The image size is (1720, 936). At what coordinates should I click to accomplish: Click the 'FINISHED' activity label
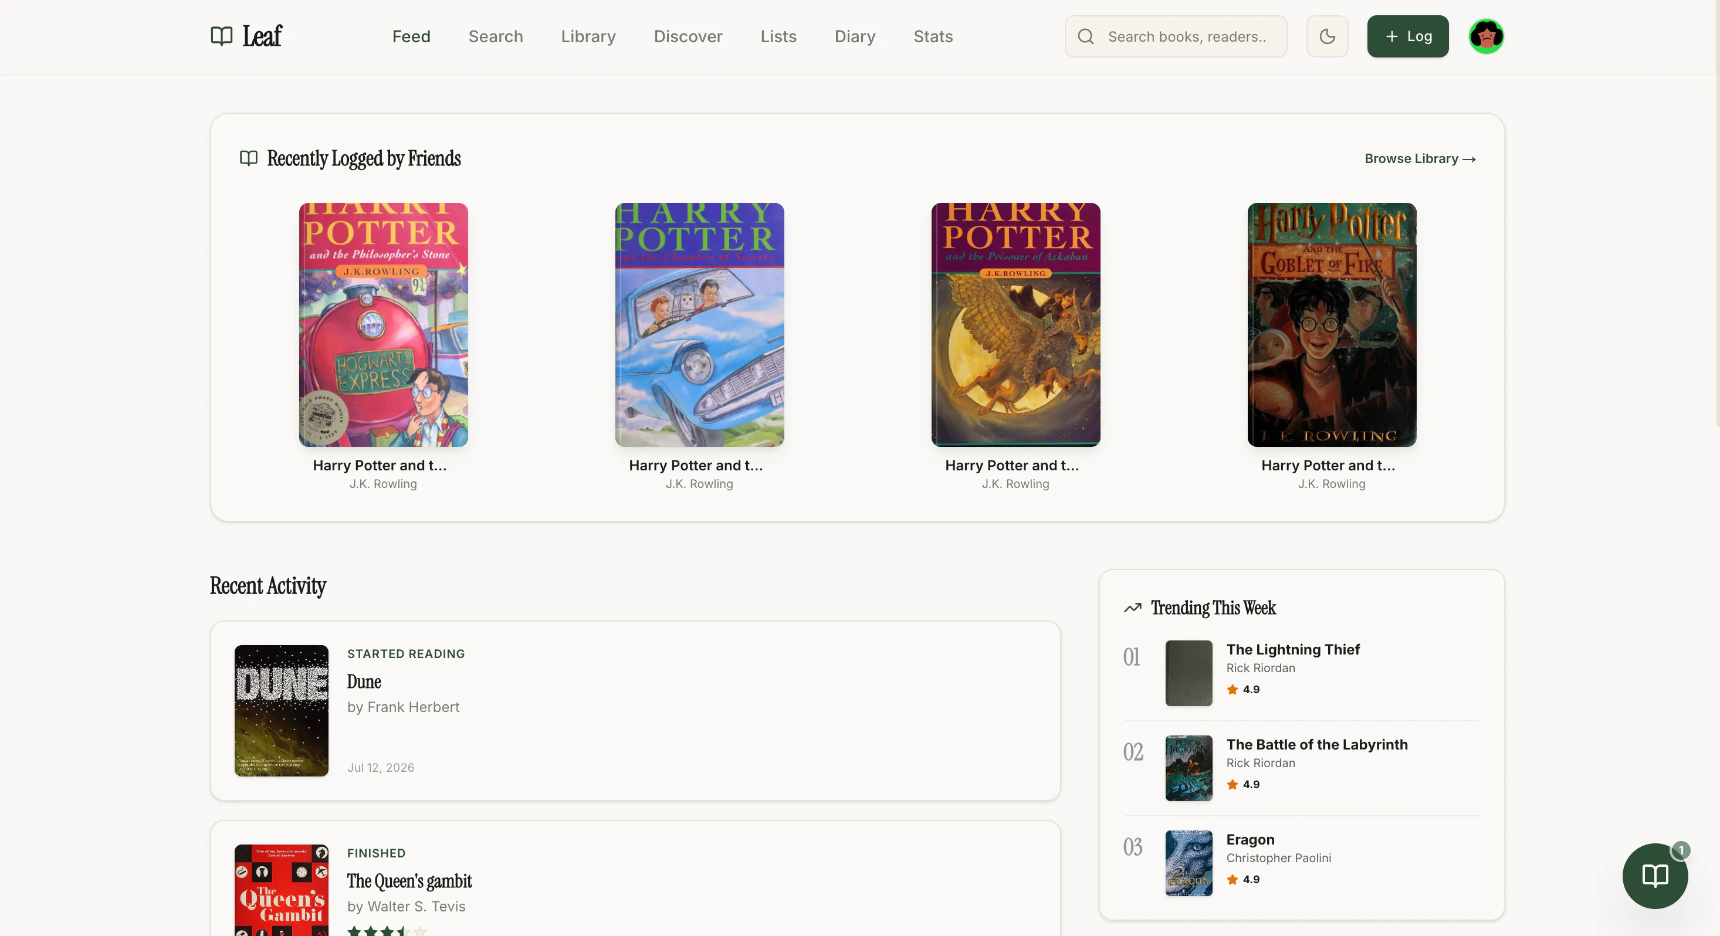coord(376,853)
